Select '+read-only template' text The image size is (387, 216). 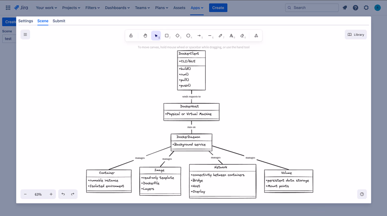click(158, 178)
